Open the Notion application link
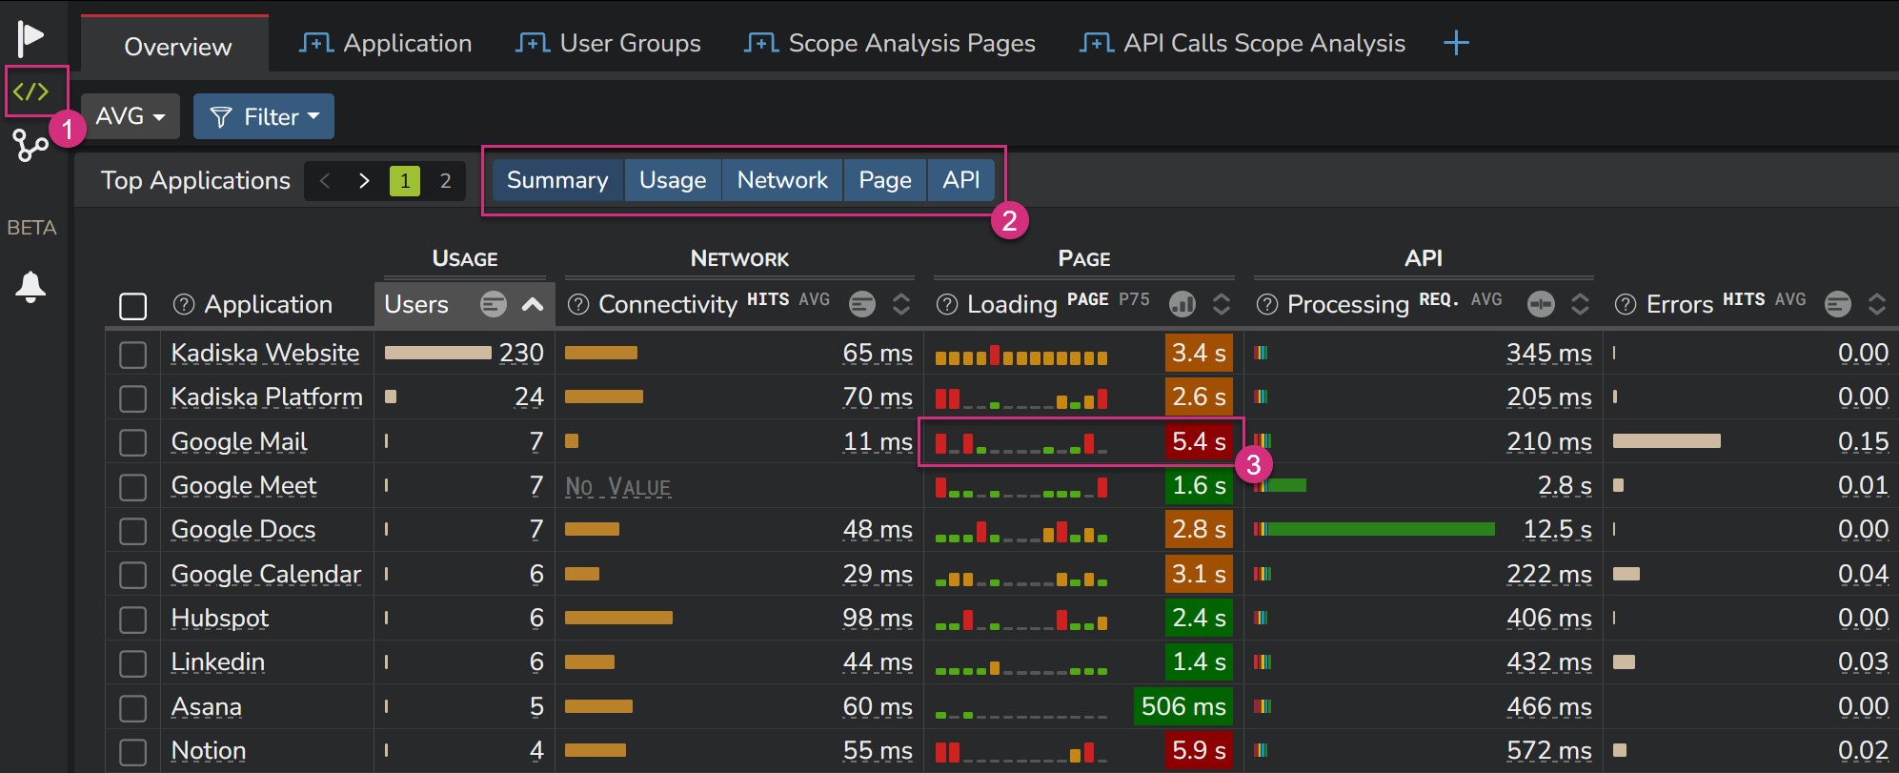 209,750
